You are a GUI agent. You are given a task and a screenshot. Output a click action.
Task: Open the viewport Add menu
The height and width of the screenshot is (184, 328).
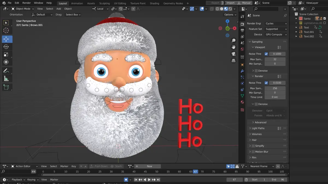tap(59, 9)
